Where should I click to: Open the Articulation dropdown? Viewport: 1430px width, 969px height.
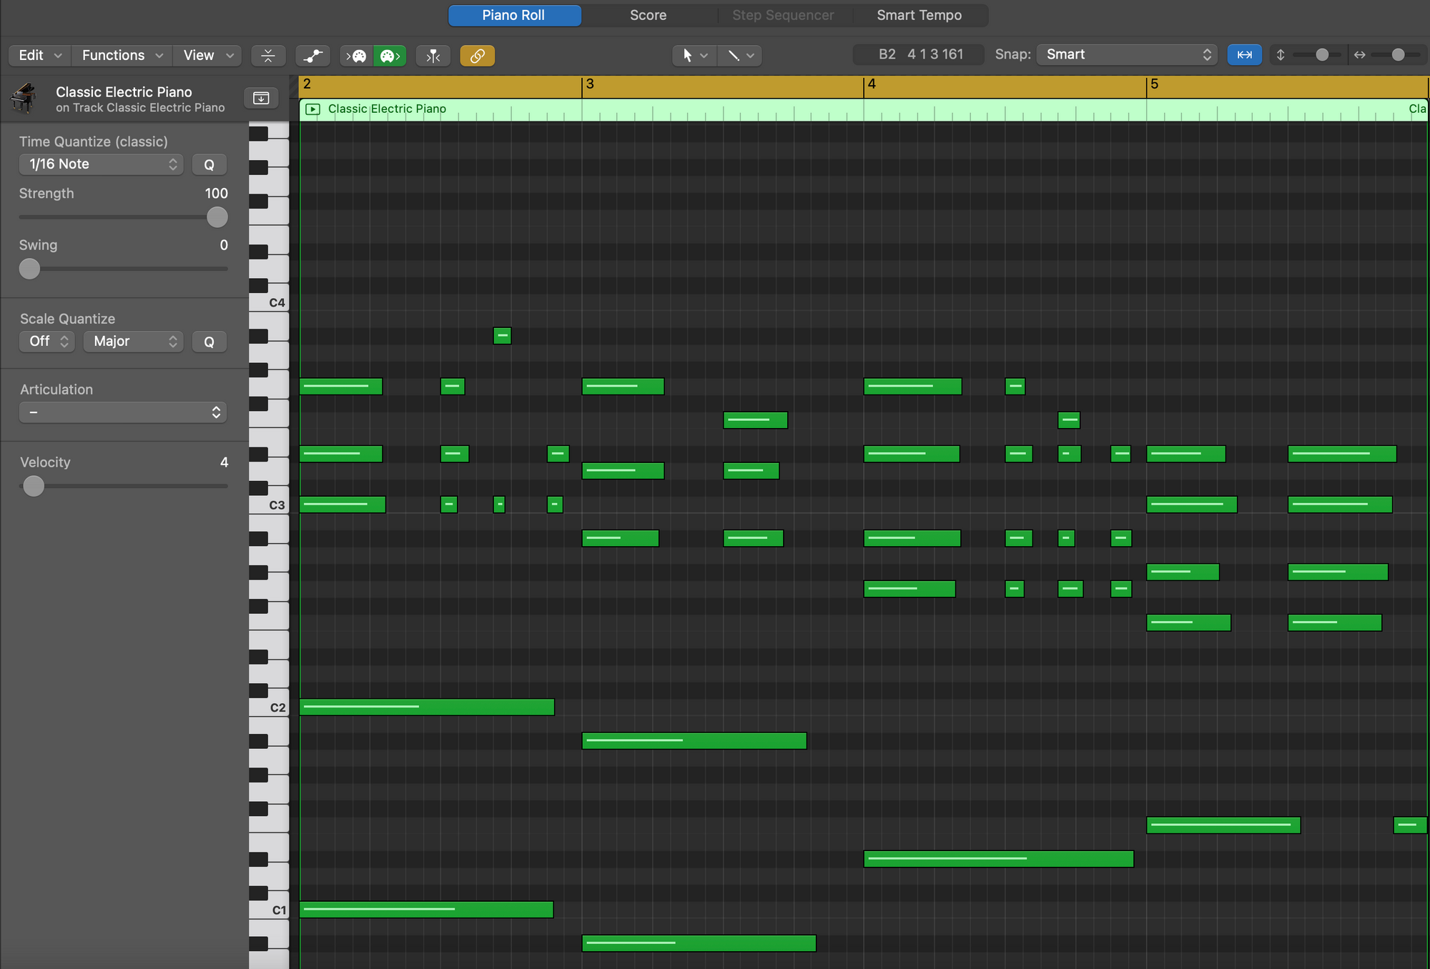123,412
